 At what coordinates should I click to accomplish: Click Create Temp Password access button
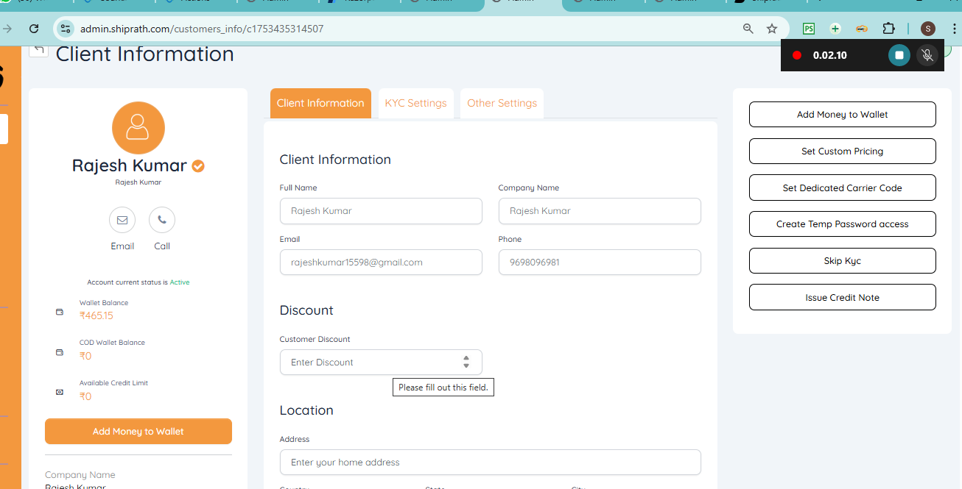click(x=842, y=224)
